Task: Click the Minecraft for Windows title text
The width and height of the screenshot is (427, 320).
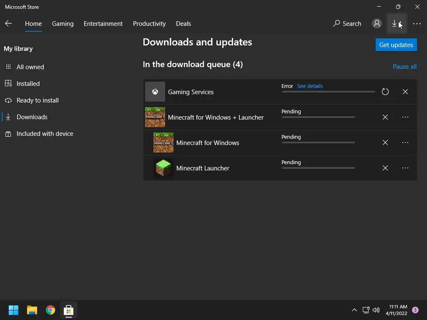Action: (x=208, y=143)
